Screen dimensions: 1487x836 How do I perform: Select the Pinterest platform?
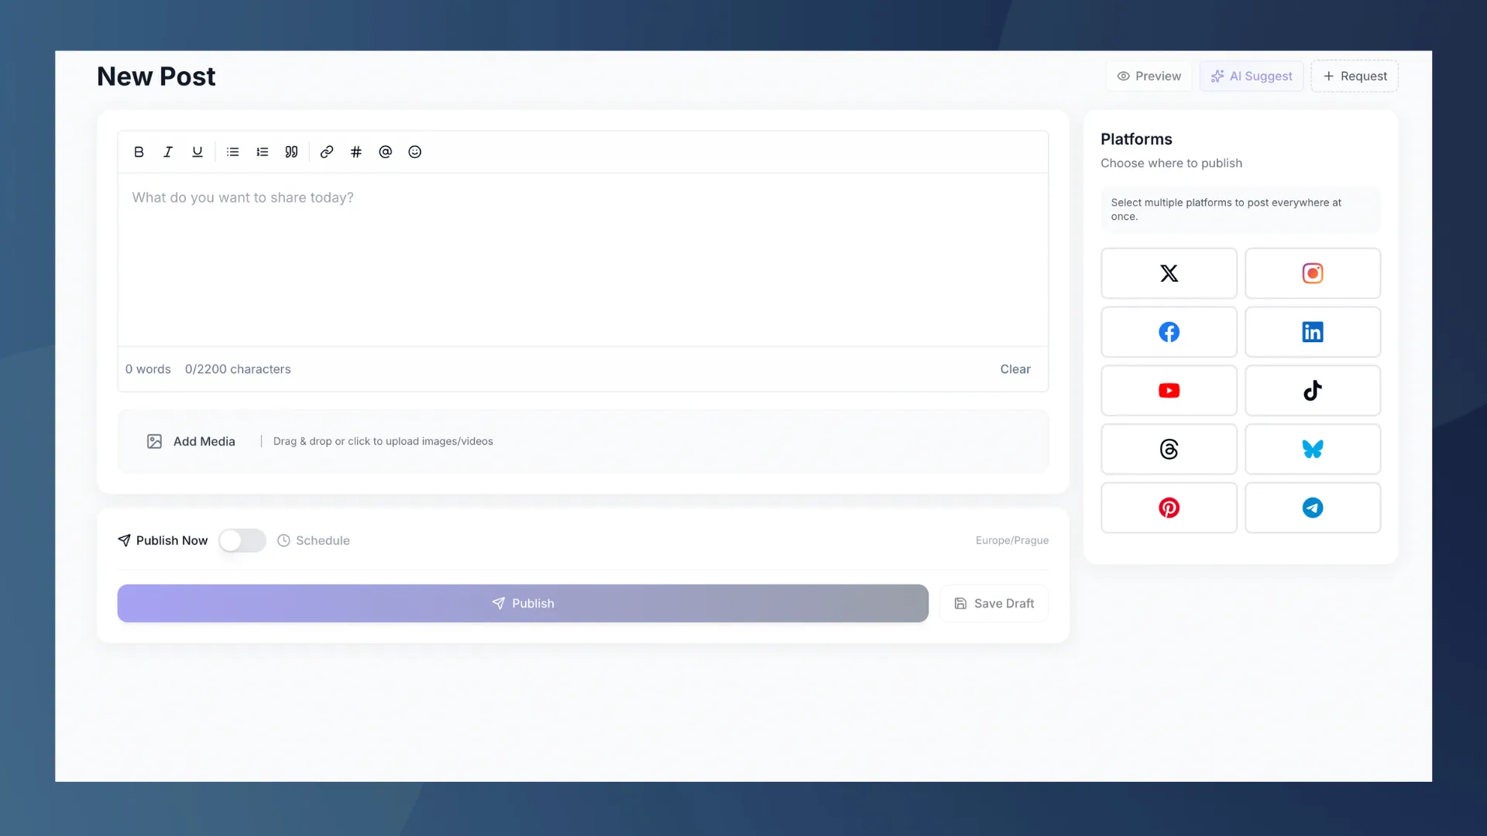1169,508
